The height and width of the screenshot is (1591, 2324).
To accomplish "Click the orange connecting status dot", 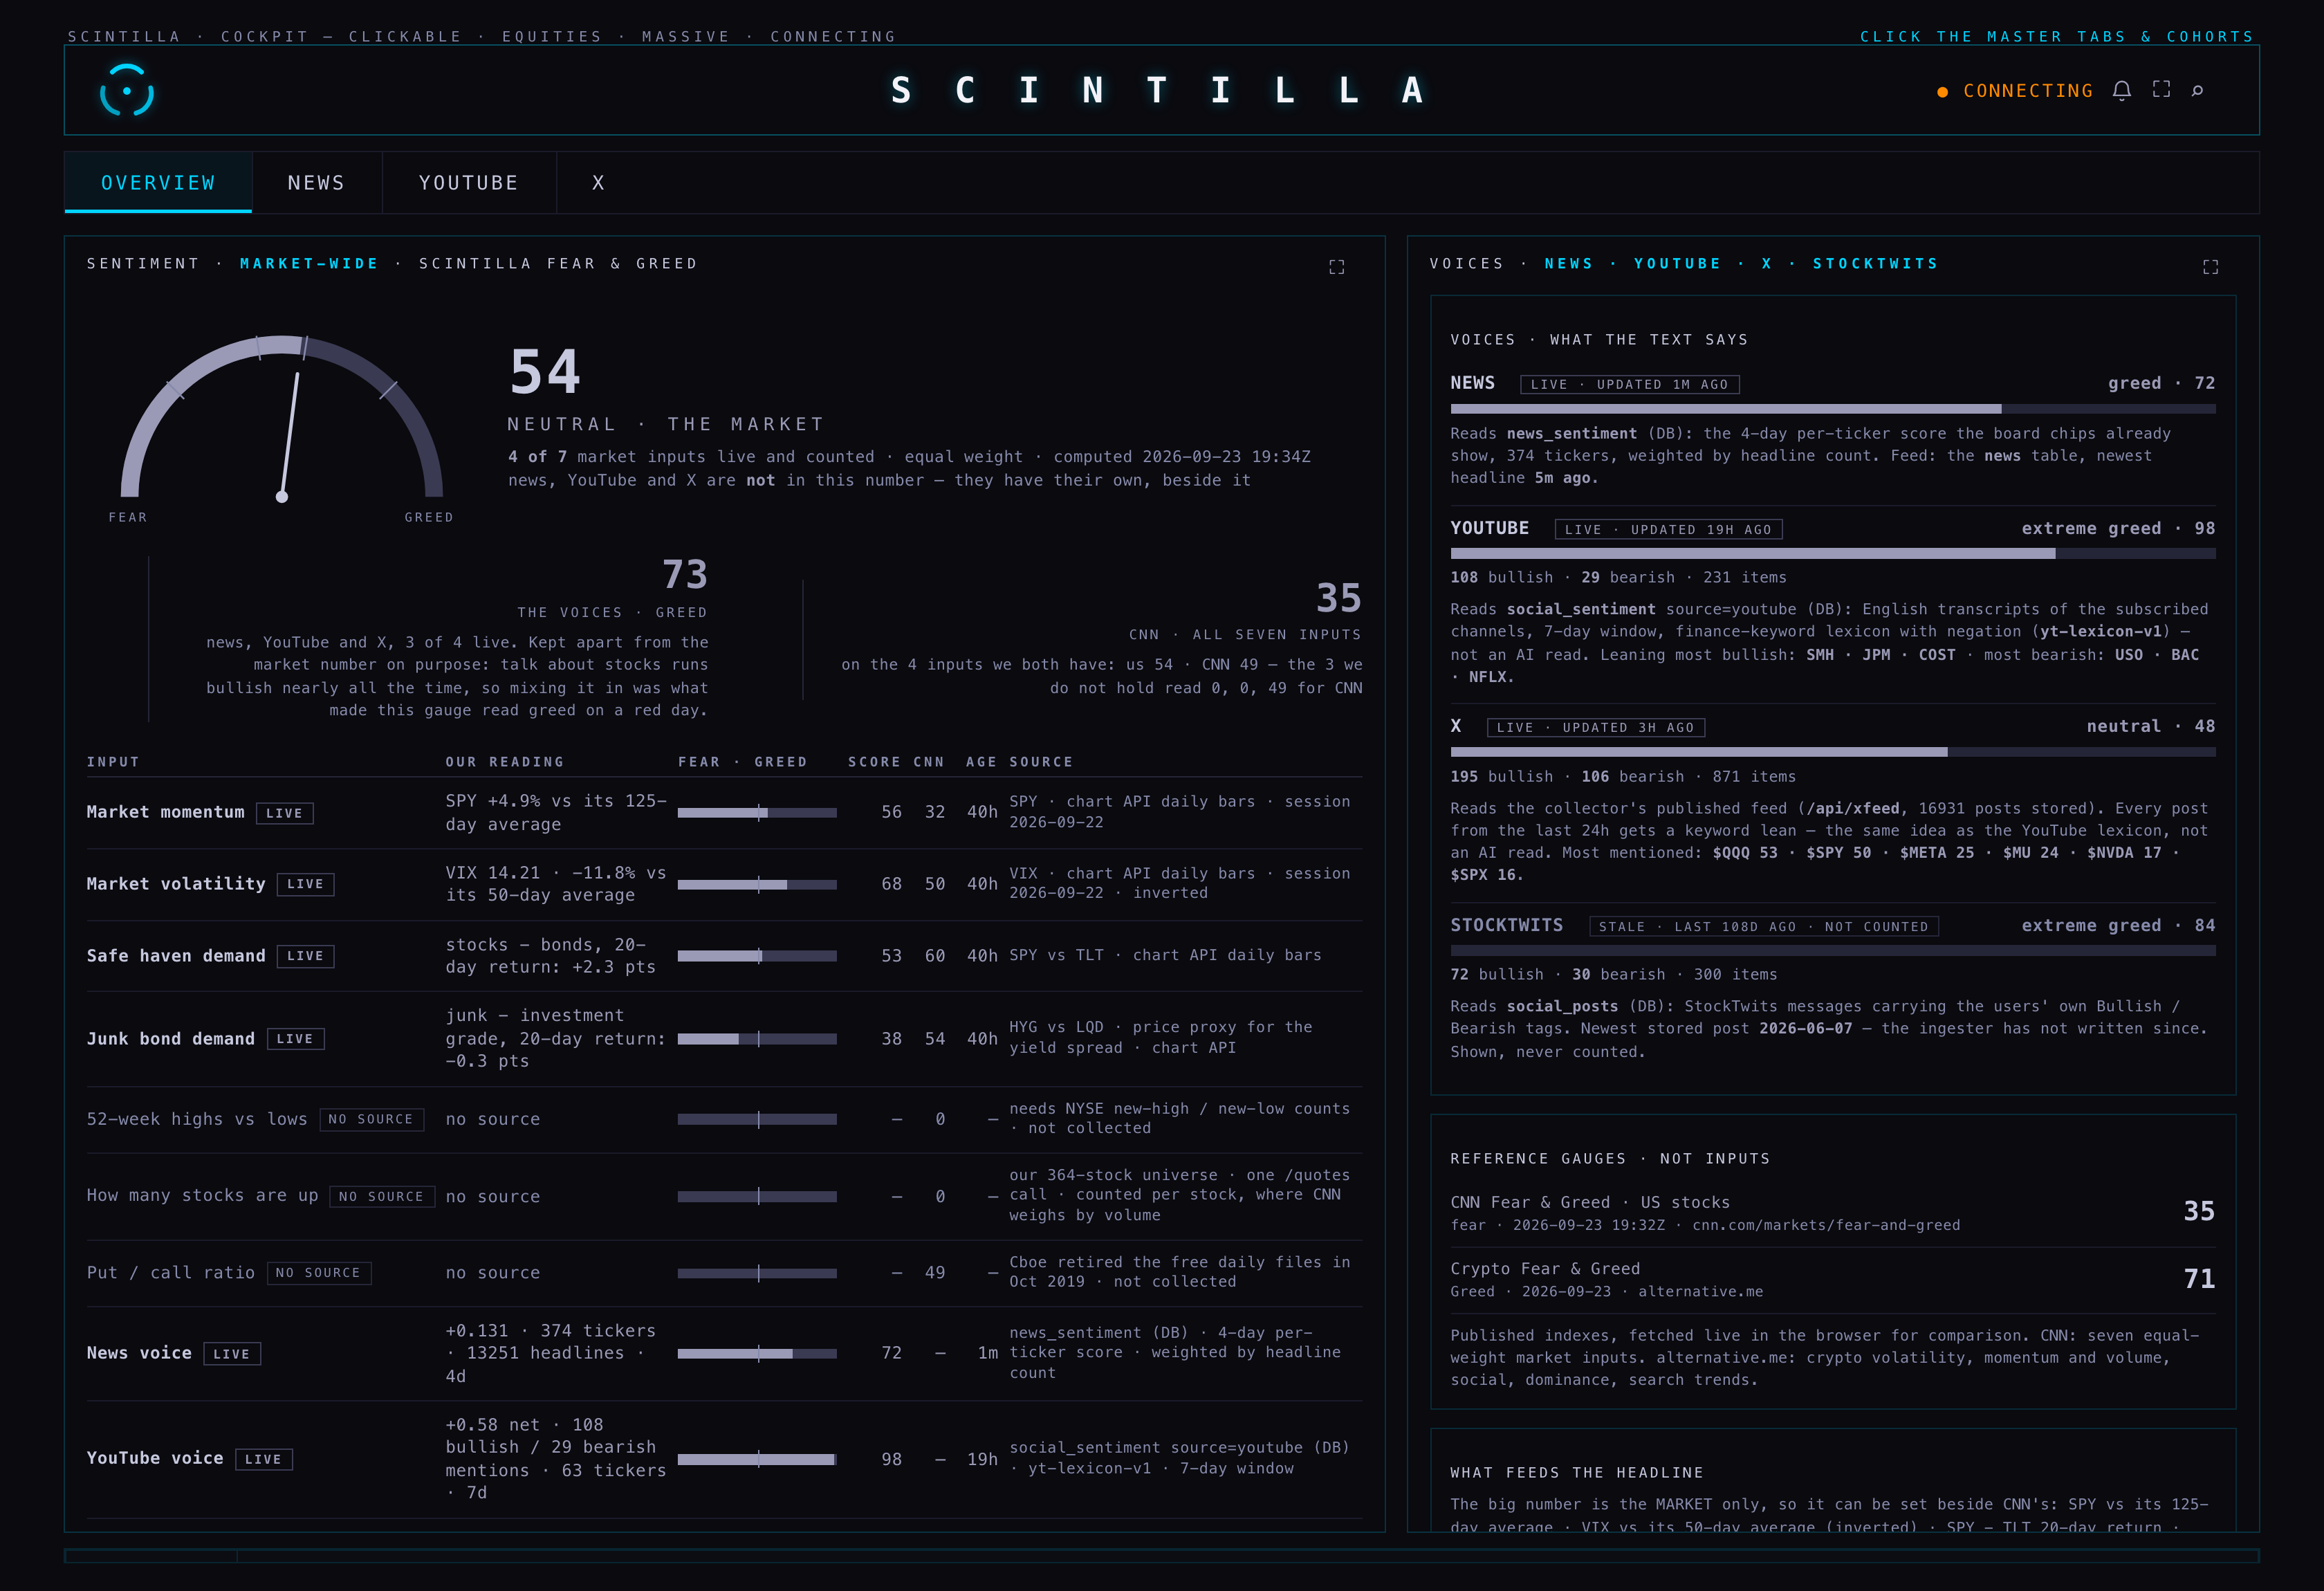I will 1942,92.
